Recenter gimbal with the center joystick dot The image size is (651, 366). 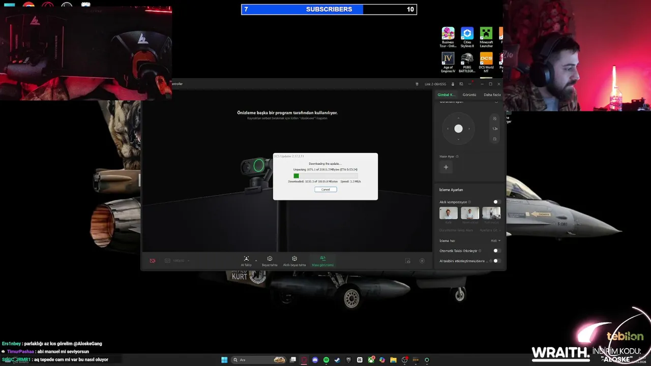pos(458,129)
